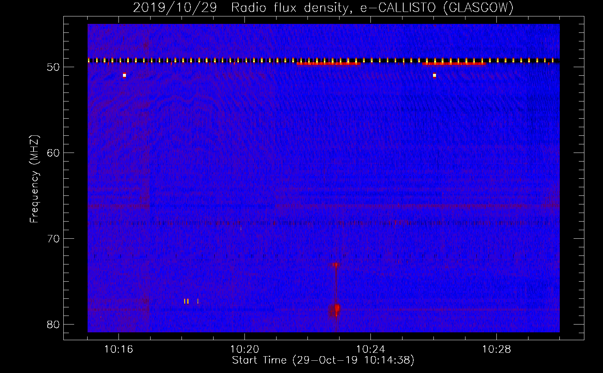Click the red horizontal streak near 10:22 at 50 MHz
The height and width of the screenshot is (373, 603).
tap(328, 64)
